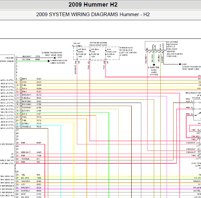201x198 pixels.
Task: Click the G301 ground symbol right of sensor
Action: click(180, 64)
